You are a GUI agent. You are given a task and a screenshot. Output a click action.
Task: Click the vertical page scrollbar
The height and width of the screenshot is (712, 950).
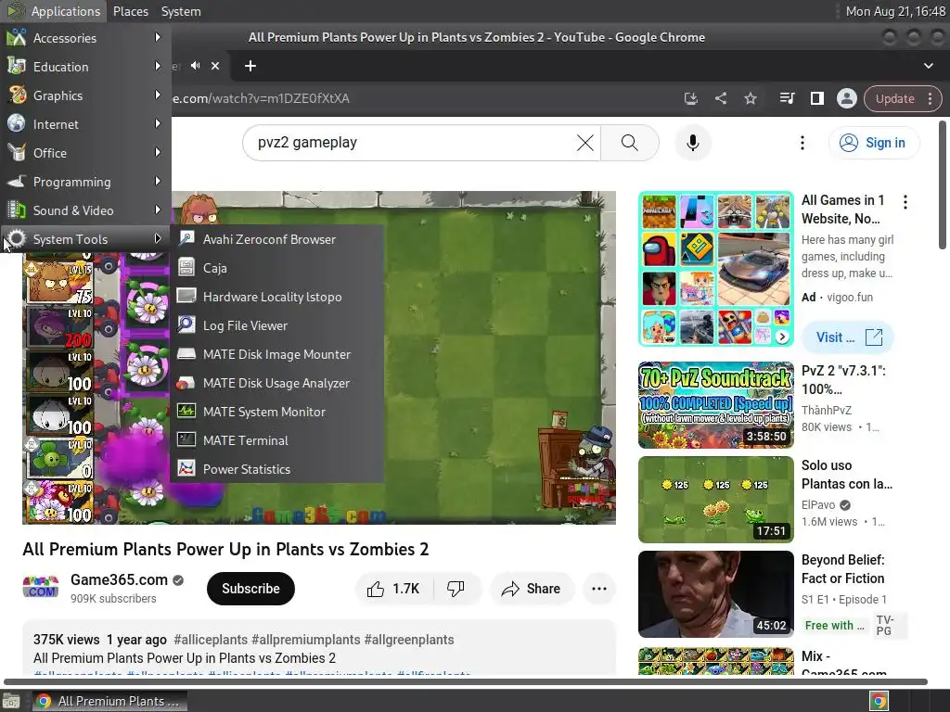pos(943,184)
